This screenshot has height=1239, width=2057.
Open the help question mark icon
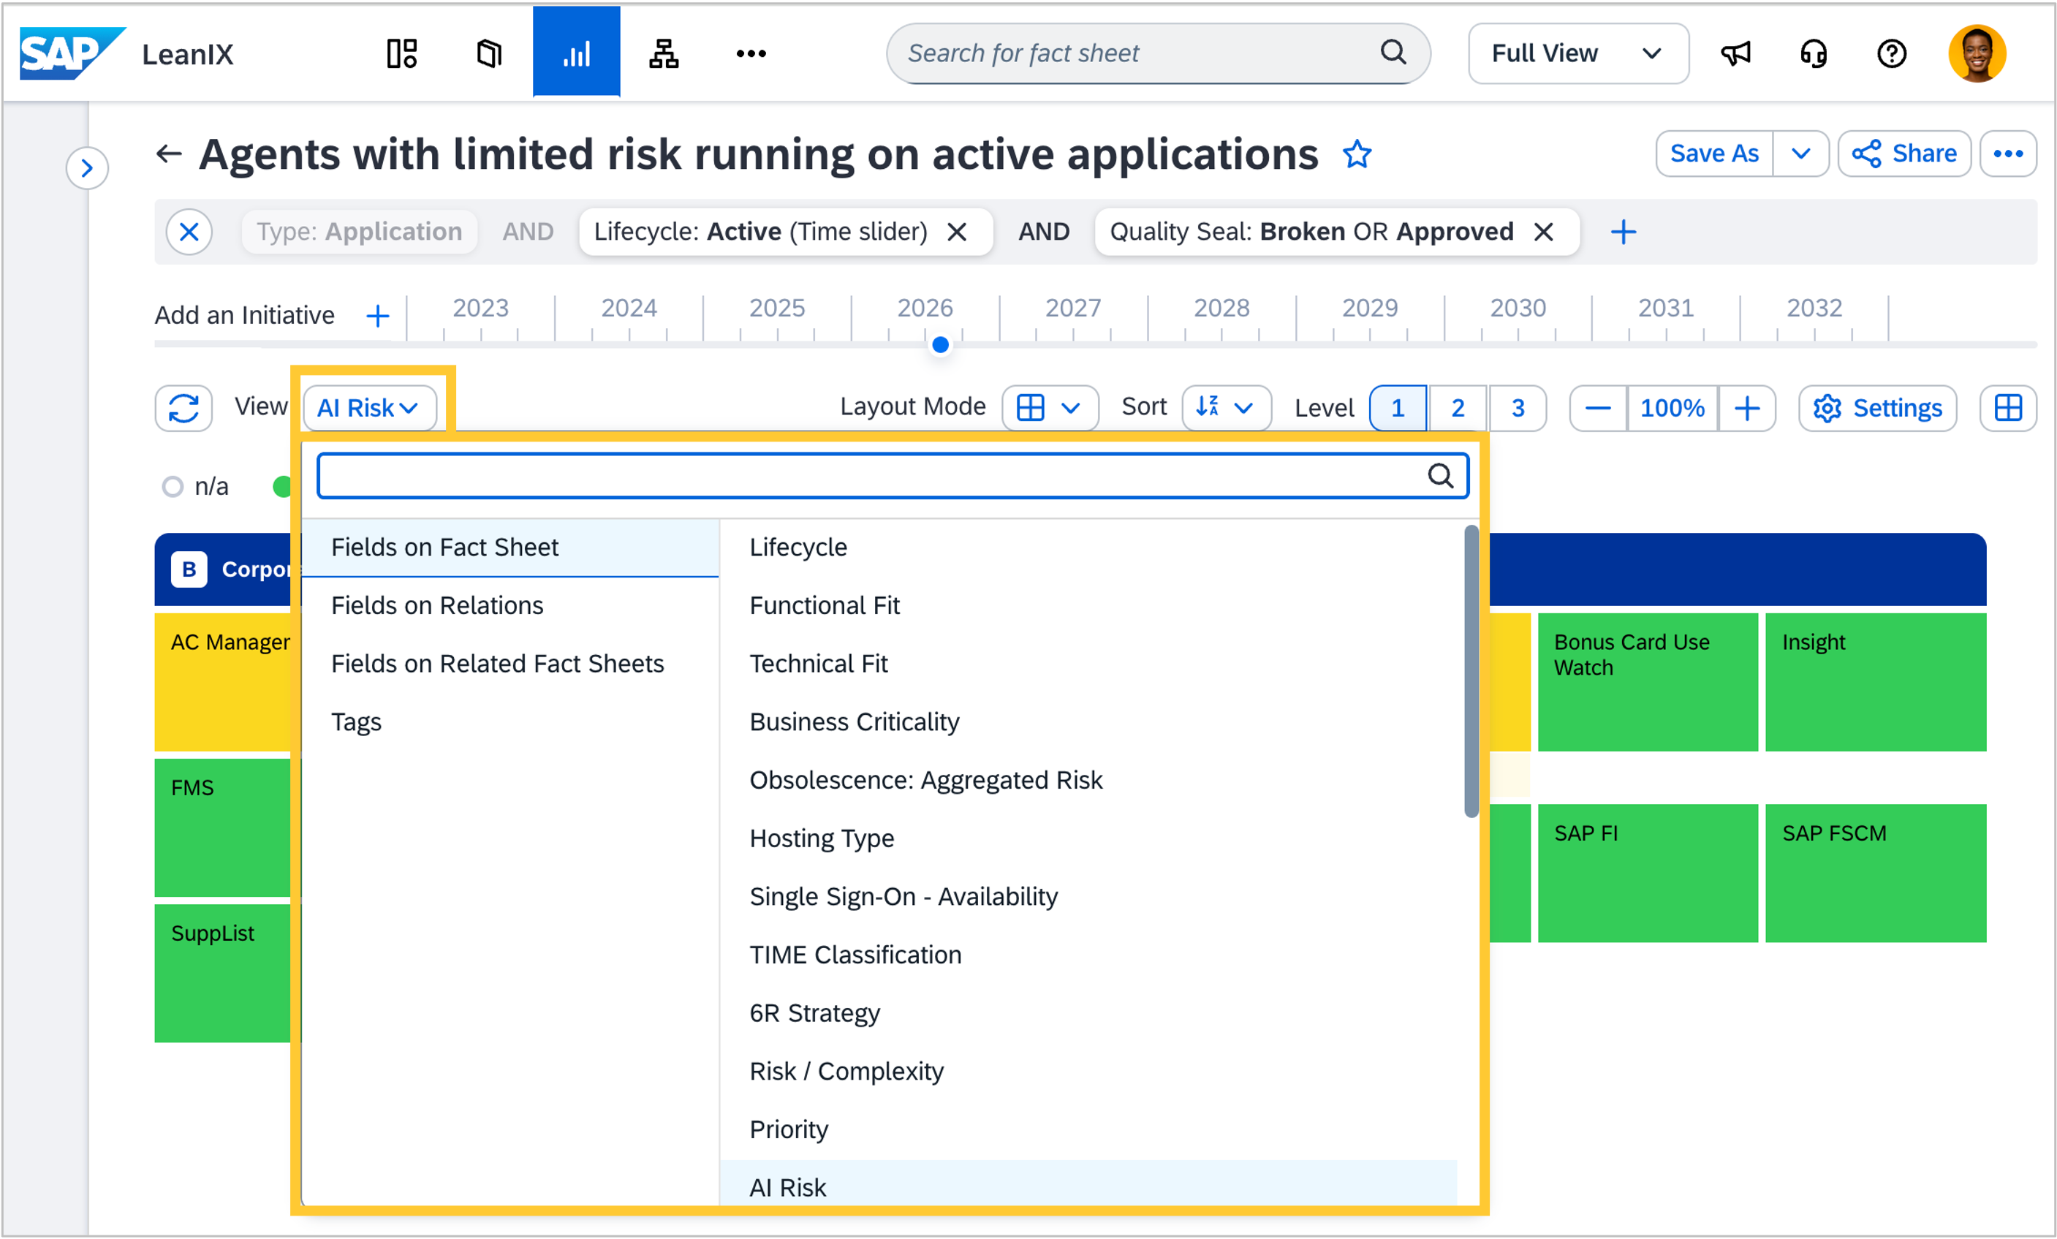click(1892, 53)
